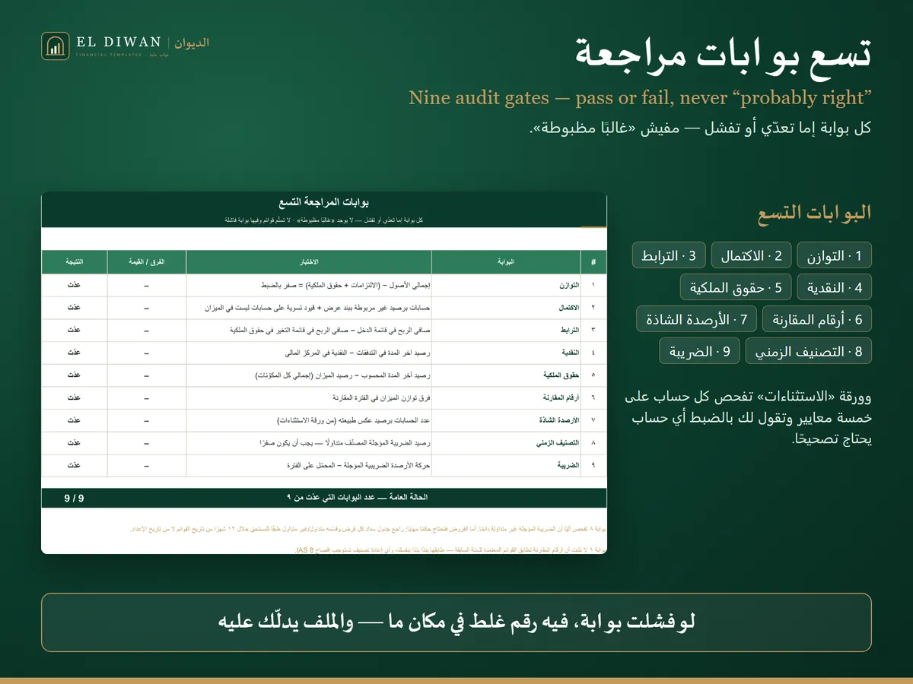This screenshot has width=913, height=684.
Task: Select the '5 · حقوق الملكية' gate chip
Action: [x=736, y=287]
